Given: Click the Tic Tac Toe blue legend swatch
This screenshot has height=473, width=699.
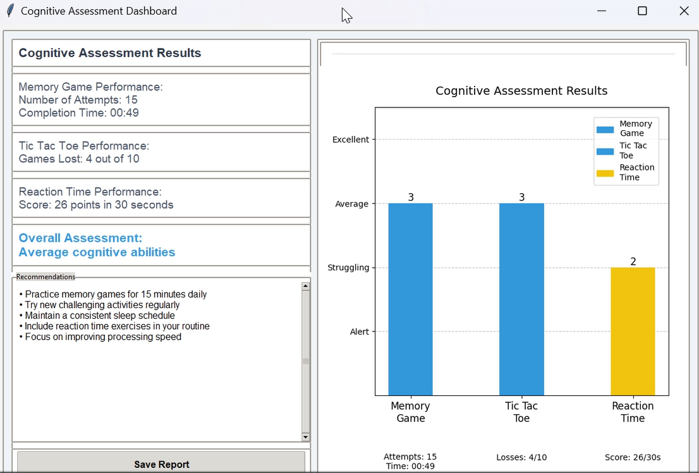Looking at the screenshot, I should point(605,152).
